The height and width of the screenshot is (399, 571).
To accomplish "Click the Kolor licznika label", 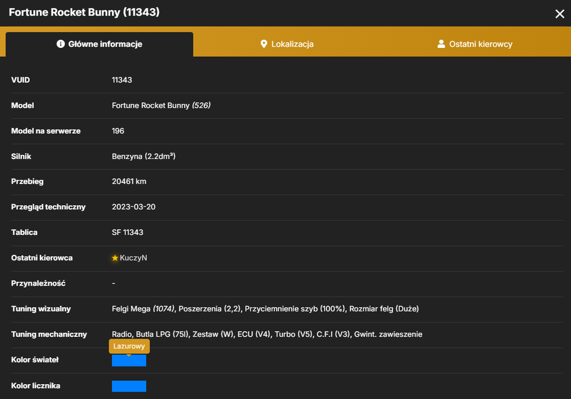I will pyautogui.click(x=35, y=385).
